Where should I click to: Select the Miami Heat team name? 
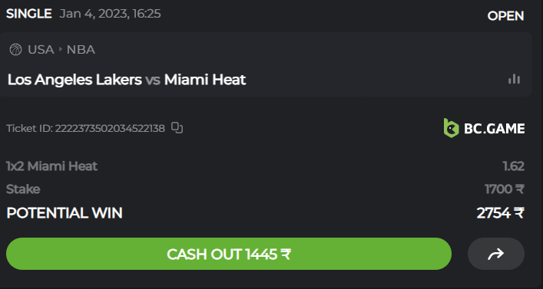click(205, 80)
